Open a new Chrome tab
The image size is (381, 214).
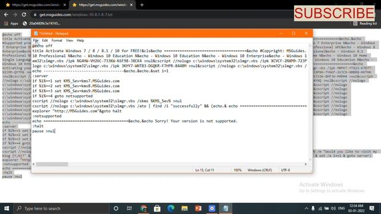pyautogui.click(x=142, y=5)
